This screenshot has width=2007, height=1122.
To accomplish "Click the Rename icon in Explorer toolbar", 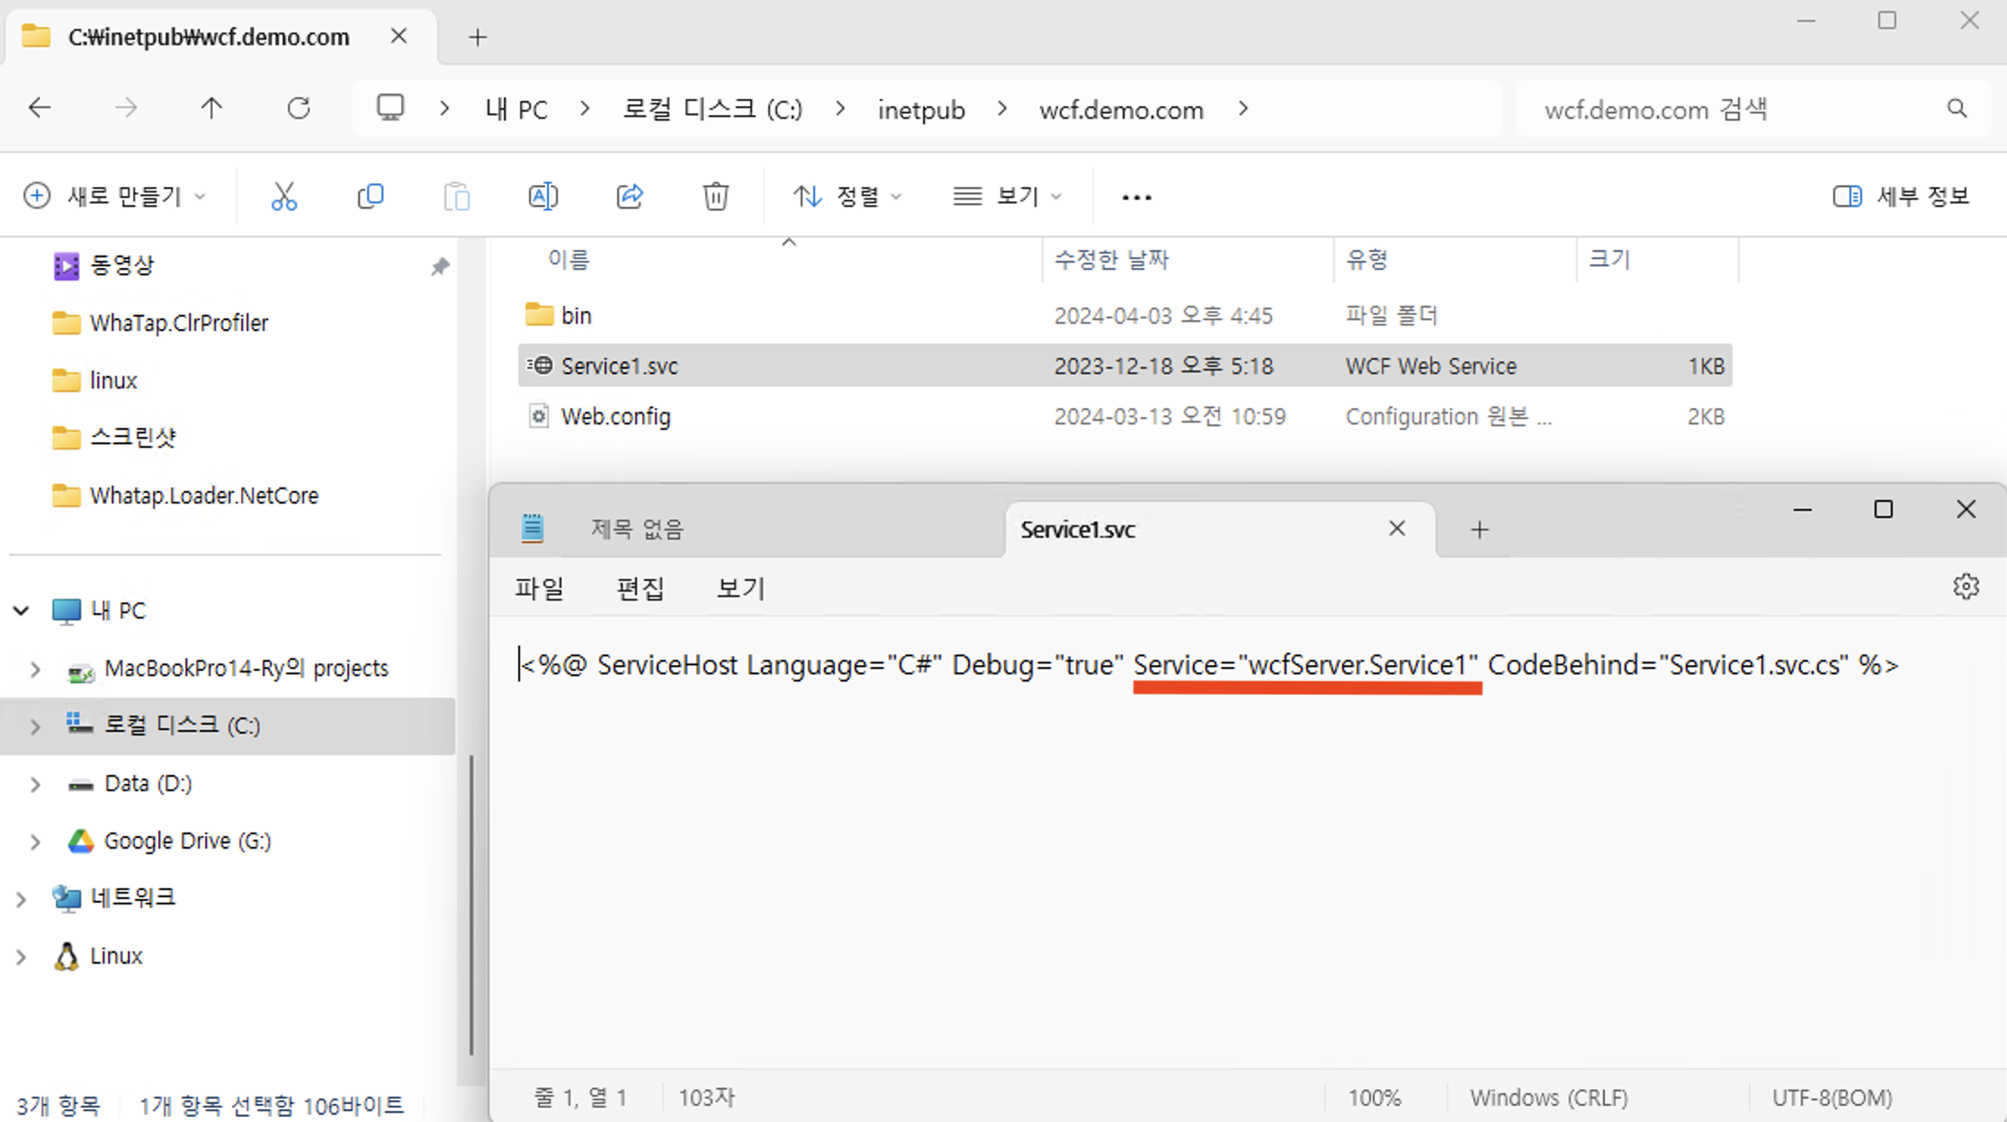I will point(543,196).
